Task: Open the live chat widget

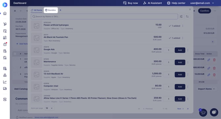Action: [214, 112]
